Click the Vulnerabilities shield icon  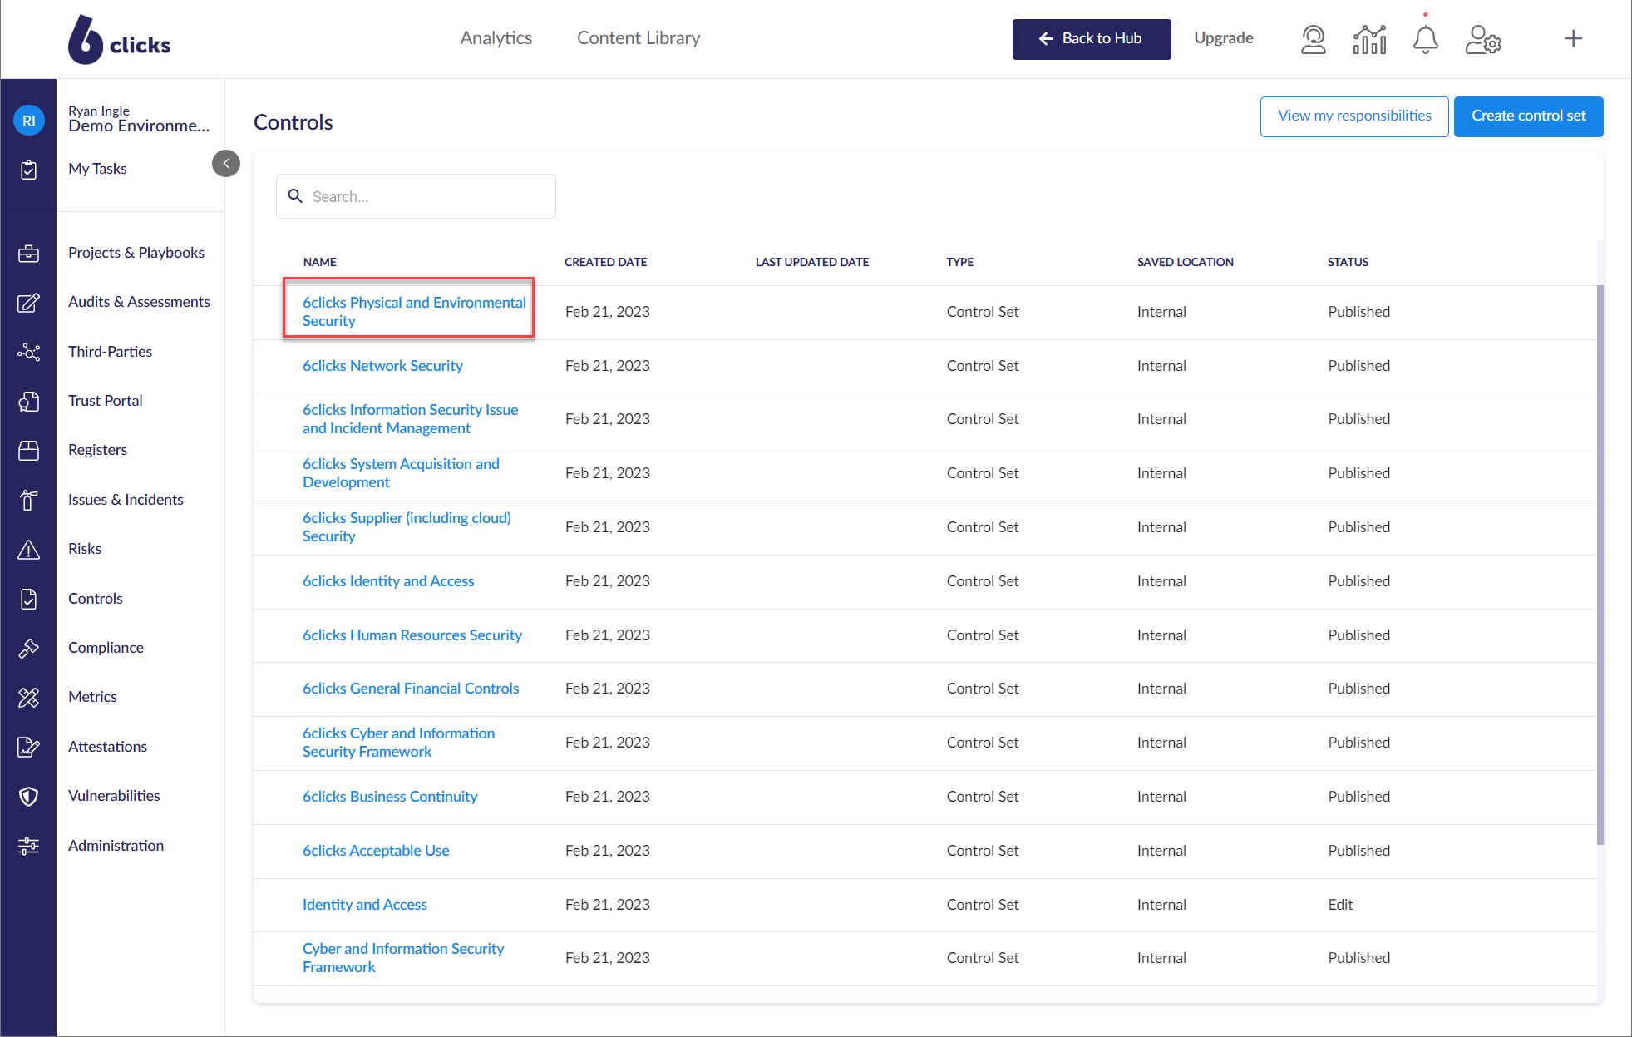pos(29,797)
